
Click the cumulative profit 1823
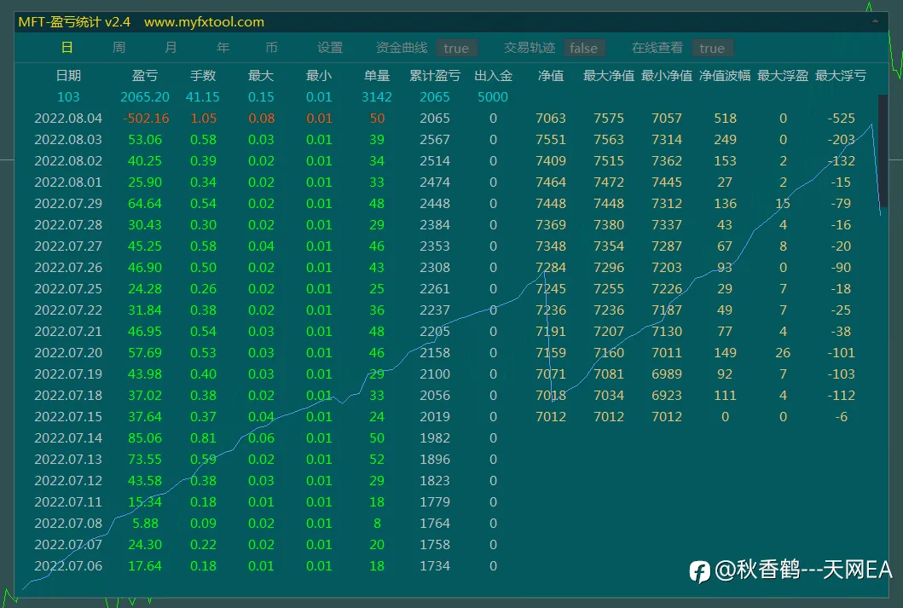(435, 480)
